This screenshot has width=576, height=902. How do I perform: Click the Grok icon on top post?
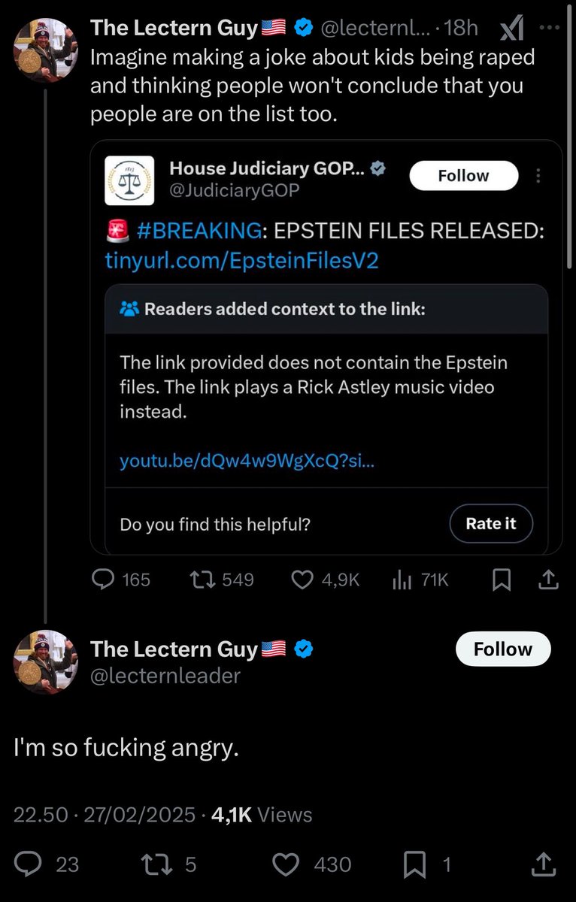coord(512,29)
